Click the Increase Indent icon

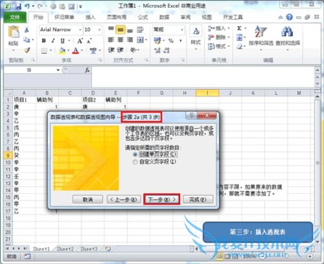pyautogui.click(x=121, y=50)
